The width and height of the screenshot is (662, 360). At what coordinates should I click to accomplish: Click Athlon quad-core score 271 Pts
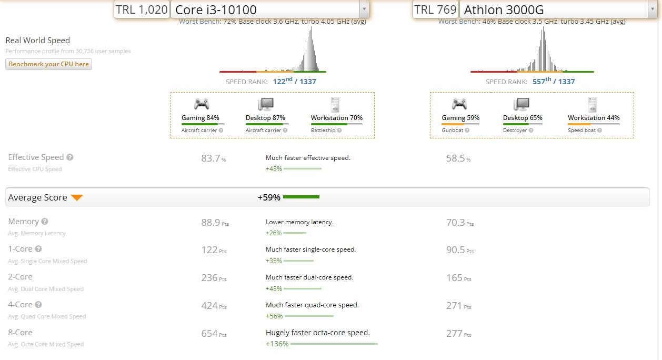(459, 306)
